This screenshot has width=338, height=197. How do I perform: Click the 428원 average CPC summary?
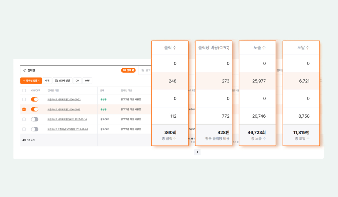(223, 132)
